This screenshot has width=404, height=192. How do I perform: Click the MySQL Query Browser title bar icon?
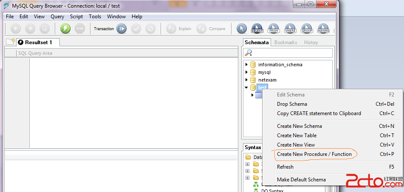click(x=6, y=6)
